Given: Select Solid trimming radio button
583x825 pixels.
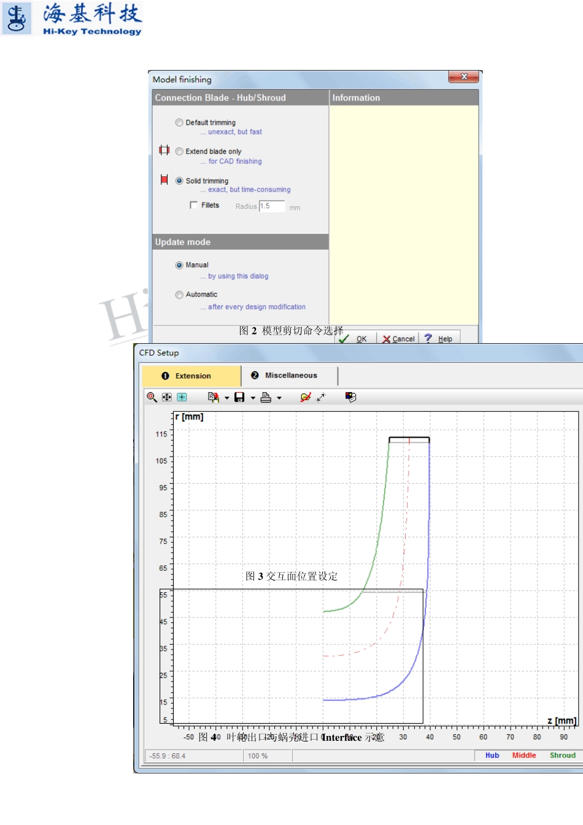Looking at the screenshot, I should click(179, 181).
